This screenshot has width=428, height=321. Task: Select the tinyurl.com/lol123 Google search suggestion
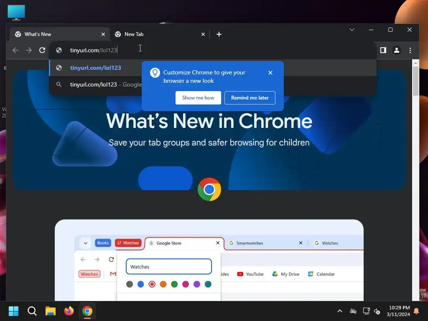click(213, 84)
